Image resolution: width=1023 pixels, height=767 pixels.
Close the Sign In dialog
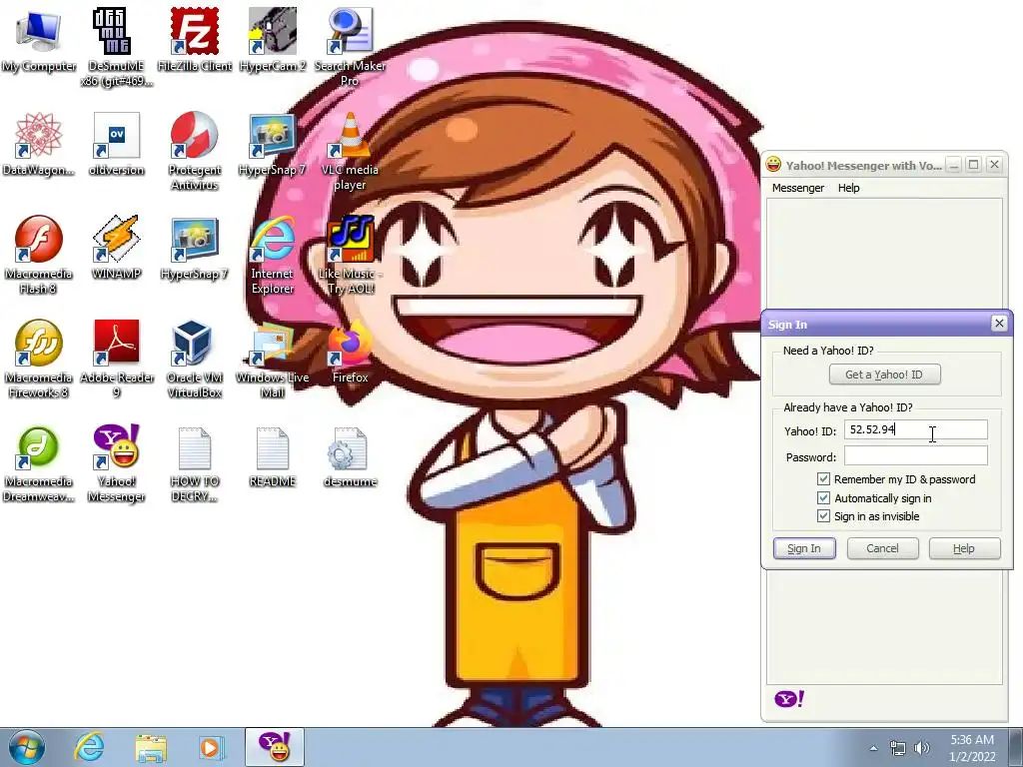pyautogui.click(x=998, y=324)
